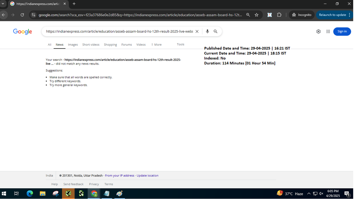This screenshot has width=355, height=199.
Task: Open Task View on the taskbar
Action: pyautogui.click(x=17, y=194)
